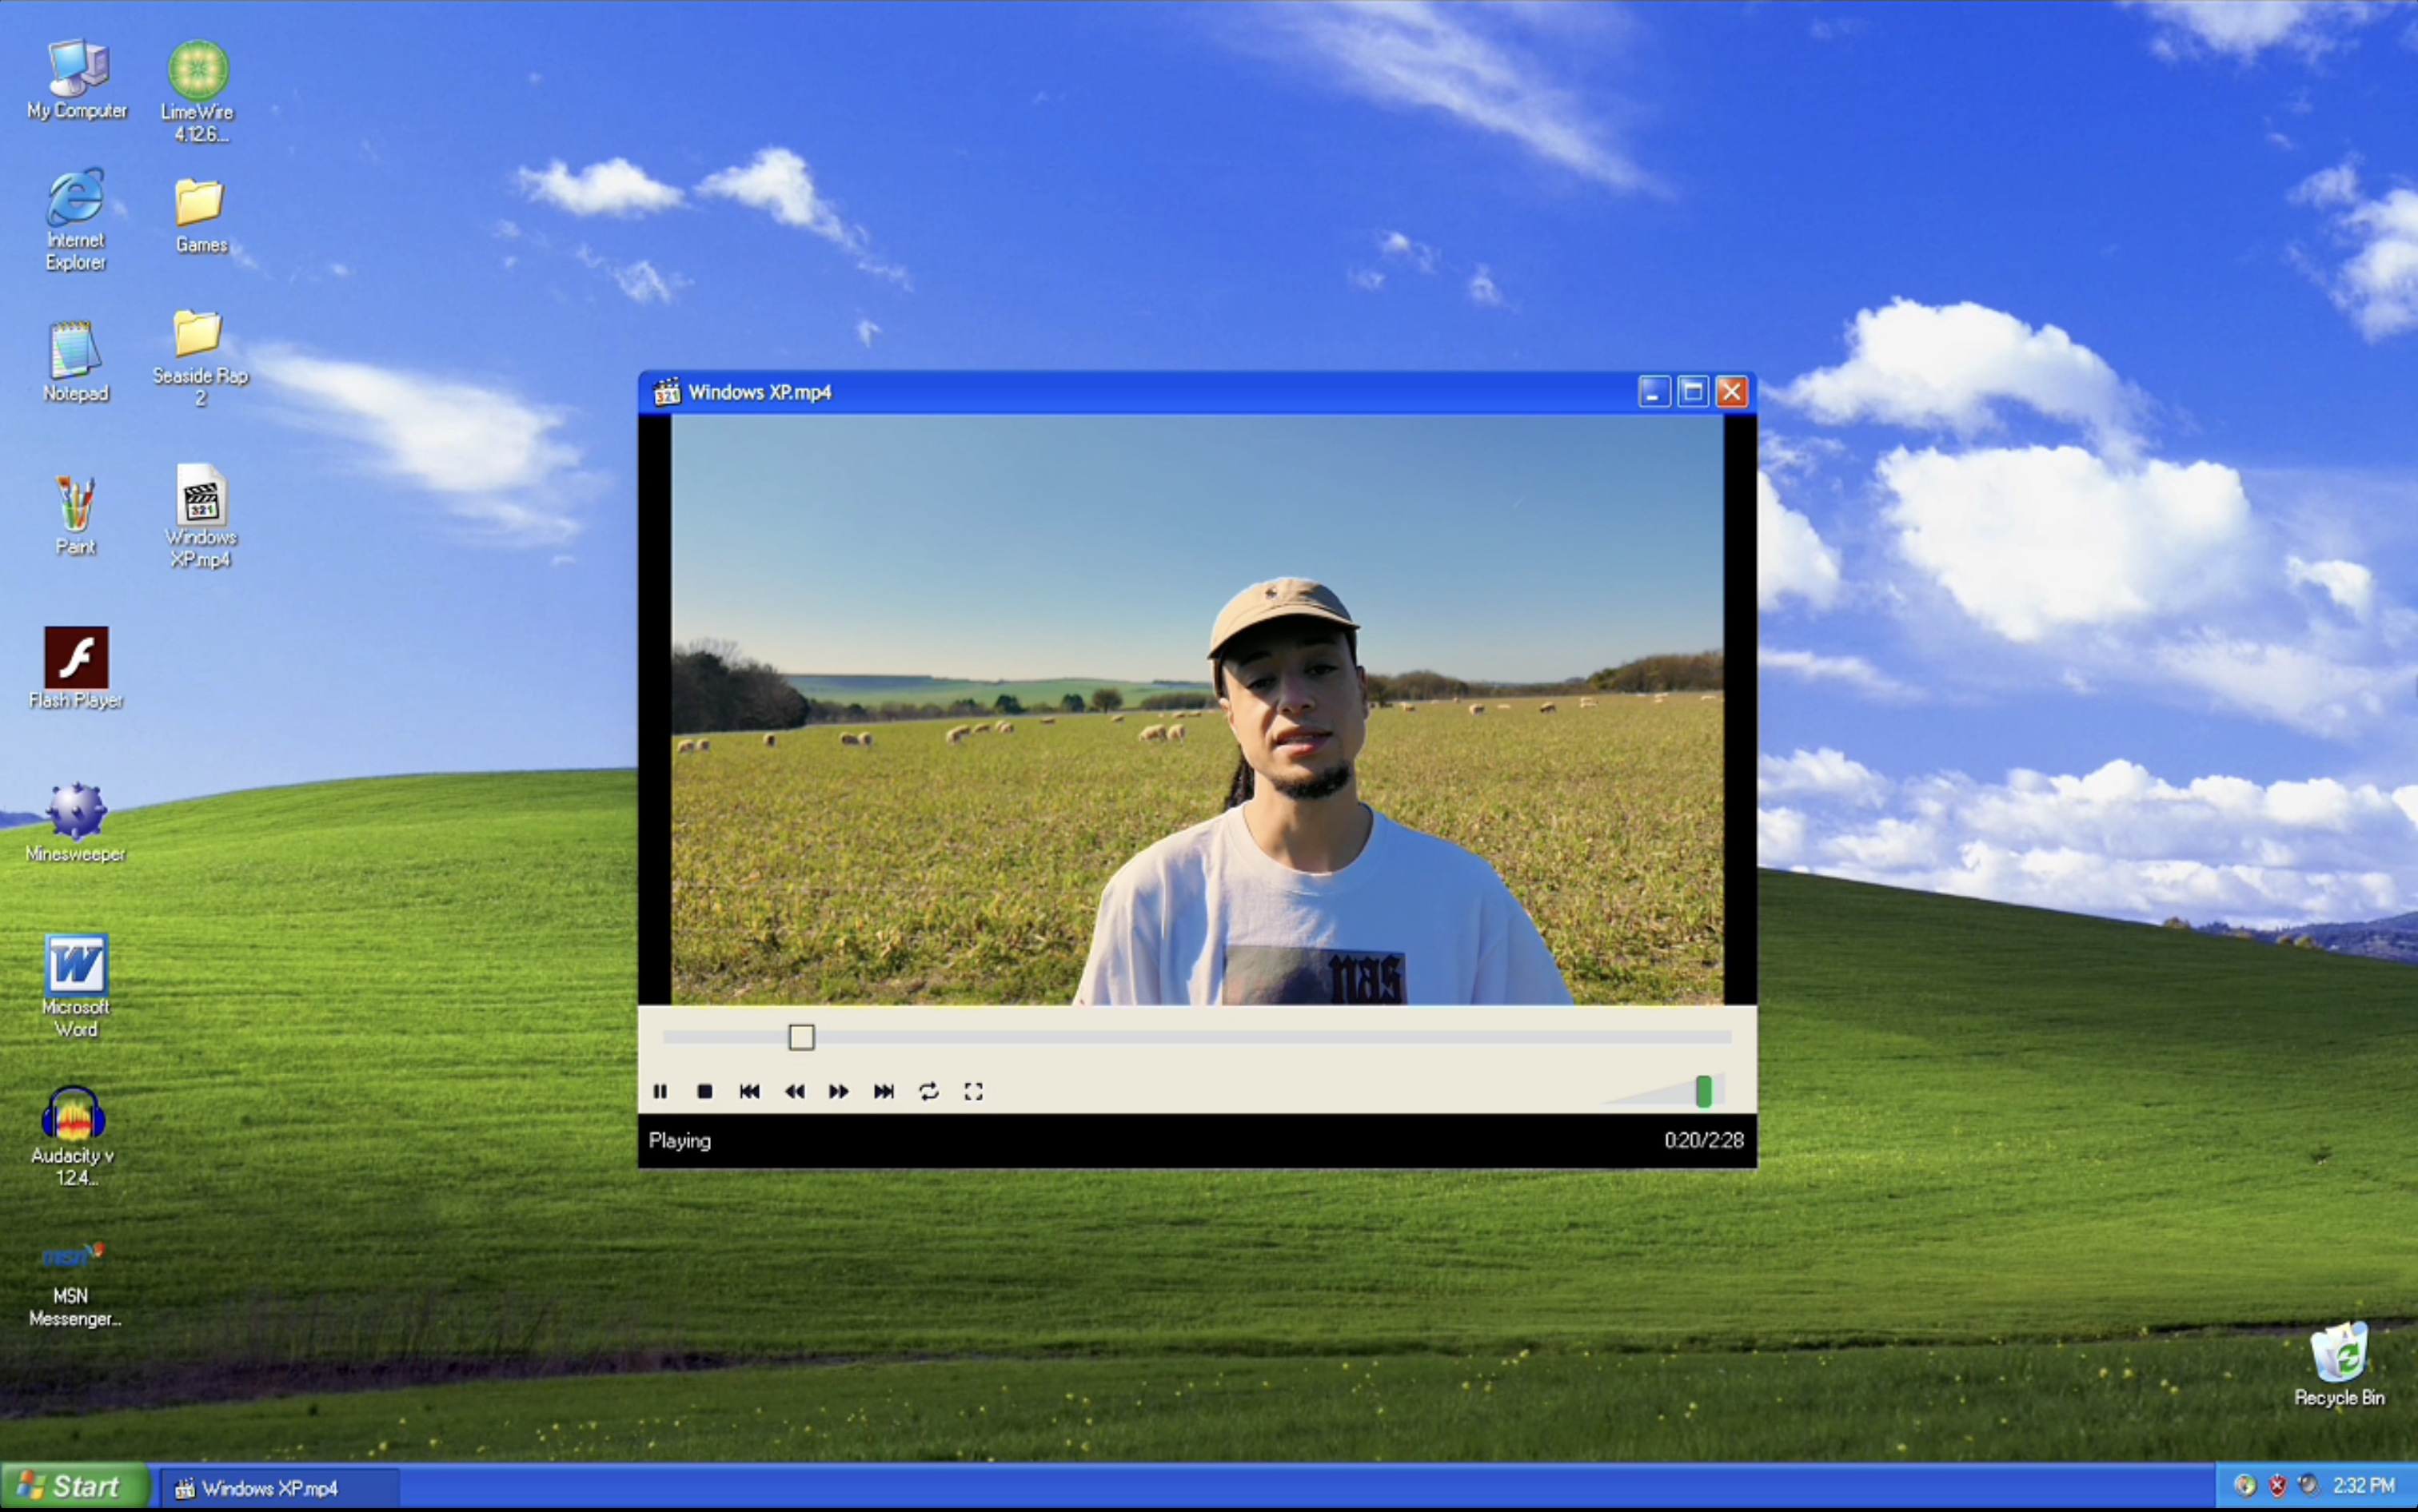Toggle fullscreen mode in player
2418x1512 pixels.
[973, 1091]
